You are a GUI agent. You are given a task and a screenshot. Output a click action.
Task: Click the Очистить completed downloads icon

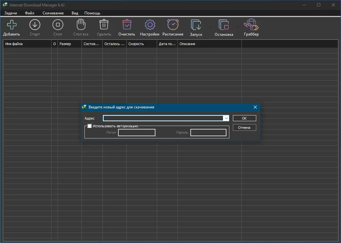click(127, 24)
